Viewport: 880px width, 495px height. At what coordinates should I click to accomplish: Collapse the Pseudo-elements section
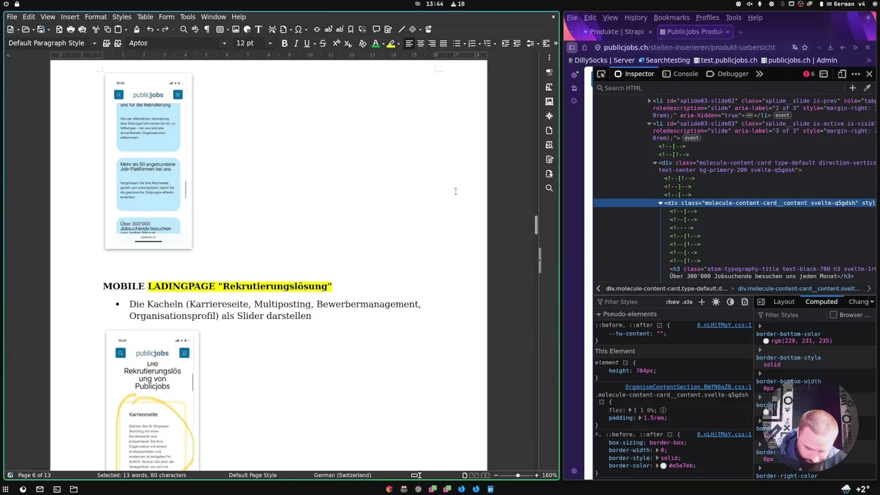599,314
